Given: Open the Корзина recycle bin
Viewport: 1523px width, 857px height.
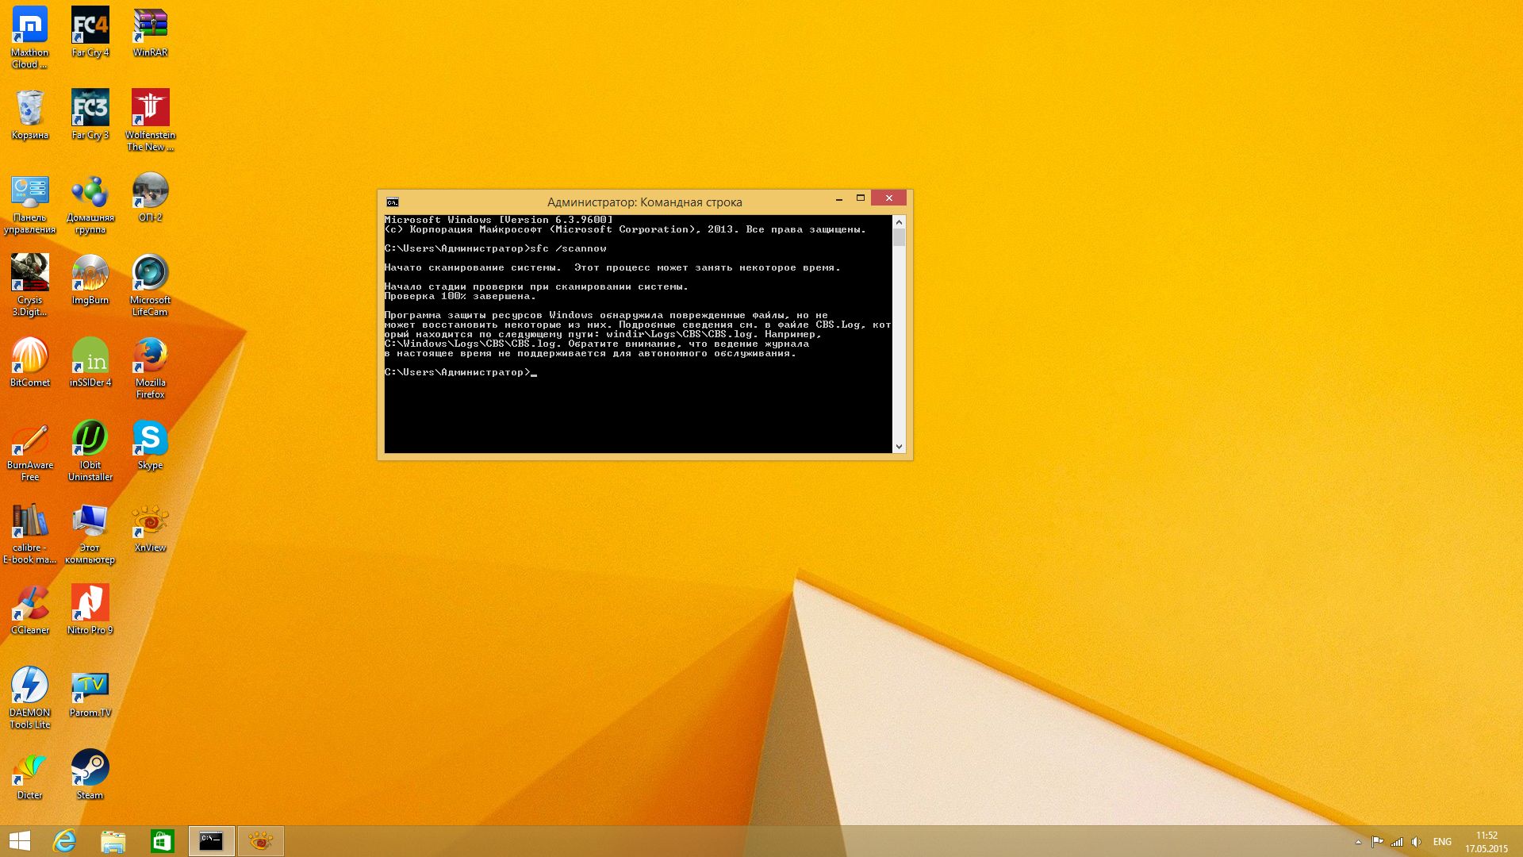Looking at the screenshot, I should coord(30,109).
